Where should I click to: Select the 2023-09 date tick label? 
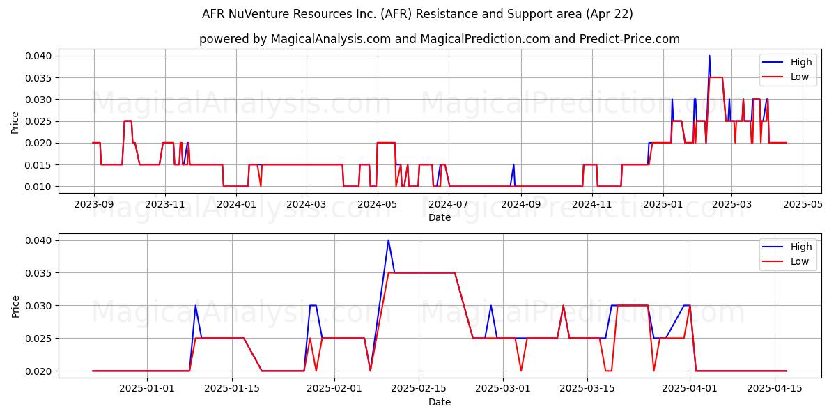(x=94, y=204)
